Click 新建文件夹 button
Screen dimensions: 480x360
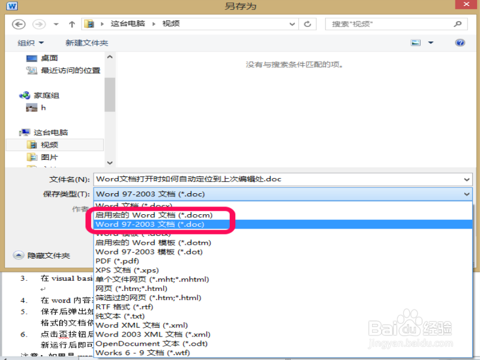tap(86, 43)
